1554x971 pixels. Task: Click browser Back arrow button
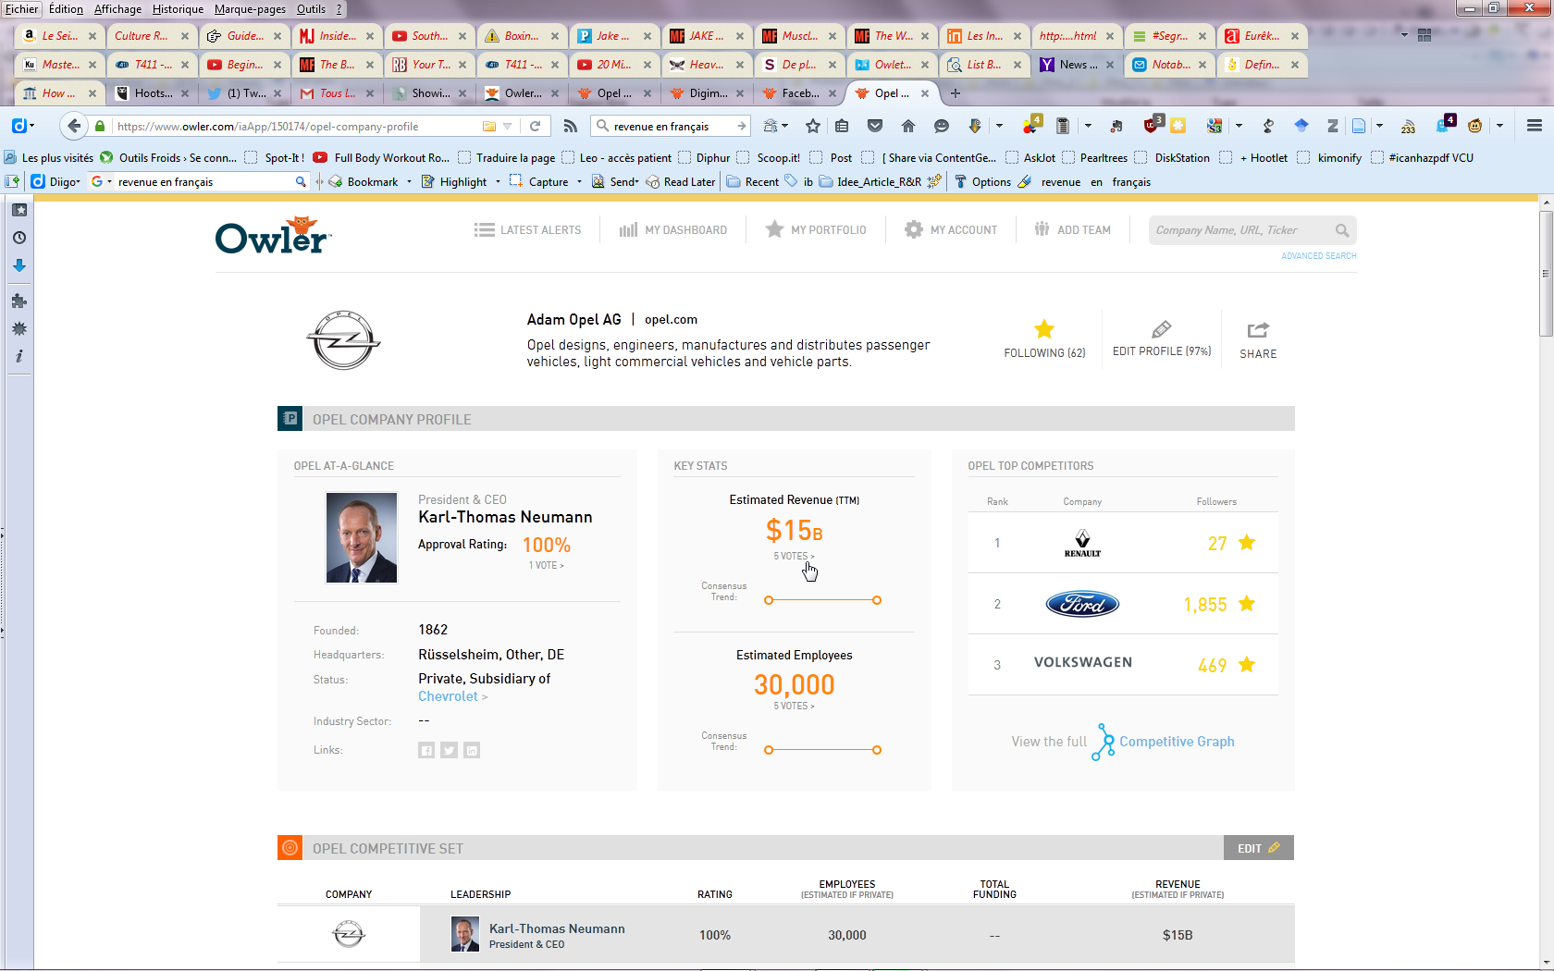click(74, 126)
